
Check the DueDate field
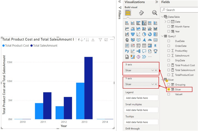(169, 41)
